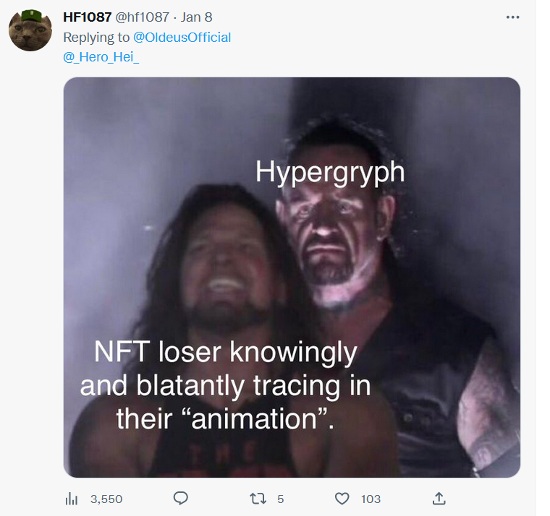Click the 3,550 views count

106,499
